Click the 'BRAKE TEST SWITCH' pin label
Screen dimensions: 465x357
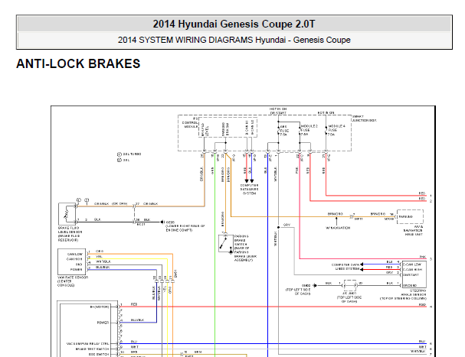pyautogui.click(x=92, y=349)
